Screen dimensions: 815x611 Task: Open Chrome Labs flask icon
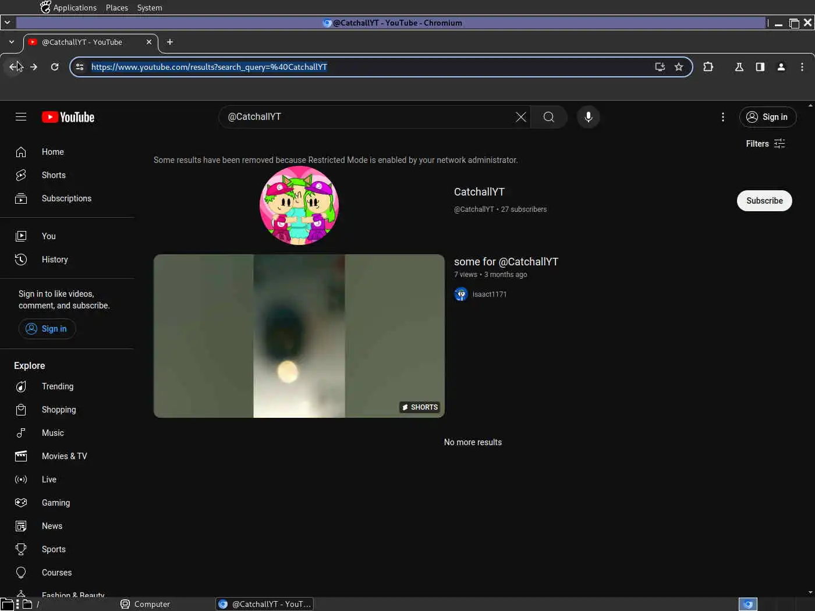coord(739,67)
